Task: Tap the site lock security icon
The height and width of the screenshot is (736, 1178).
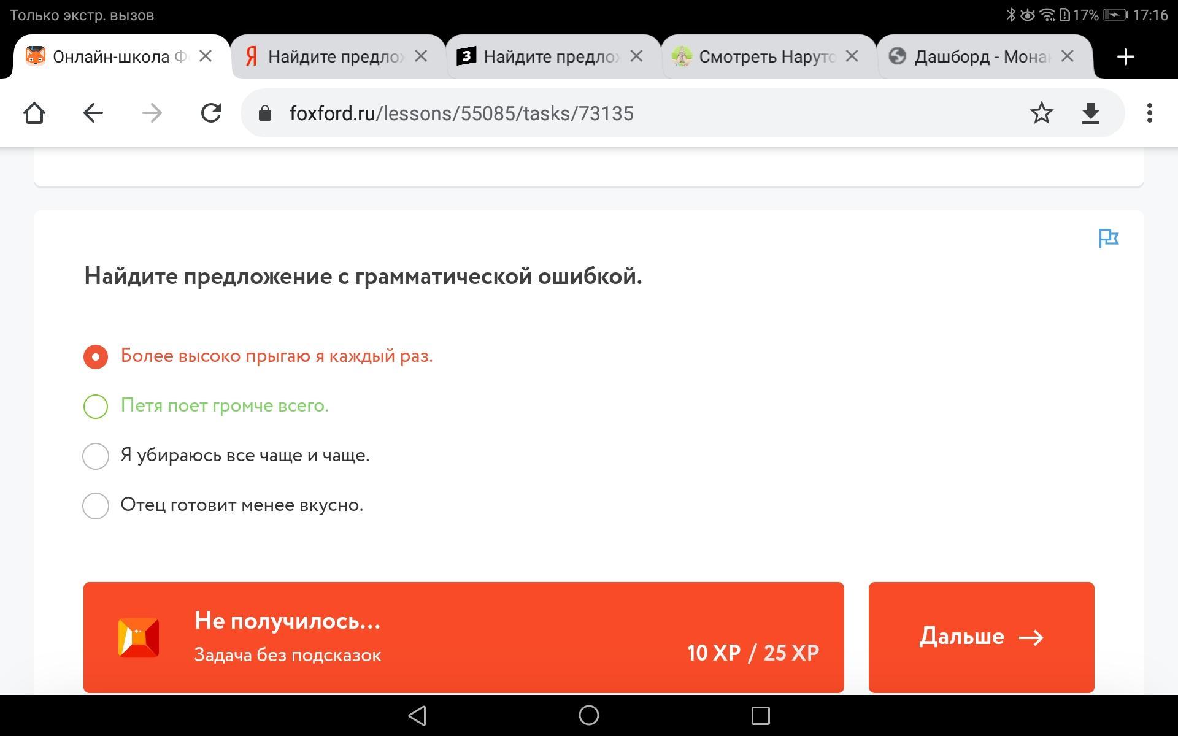Action: (265, 113)
